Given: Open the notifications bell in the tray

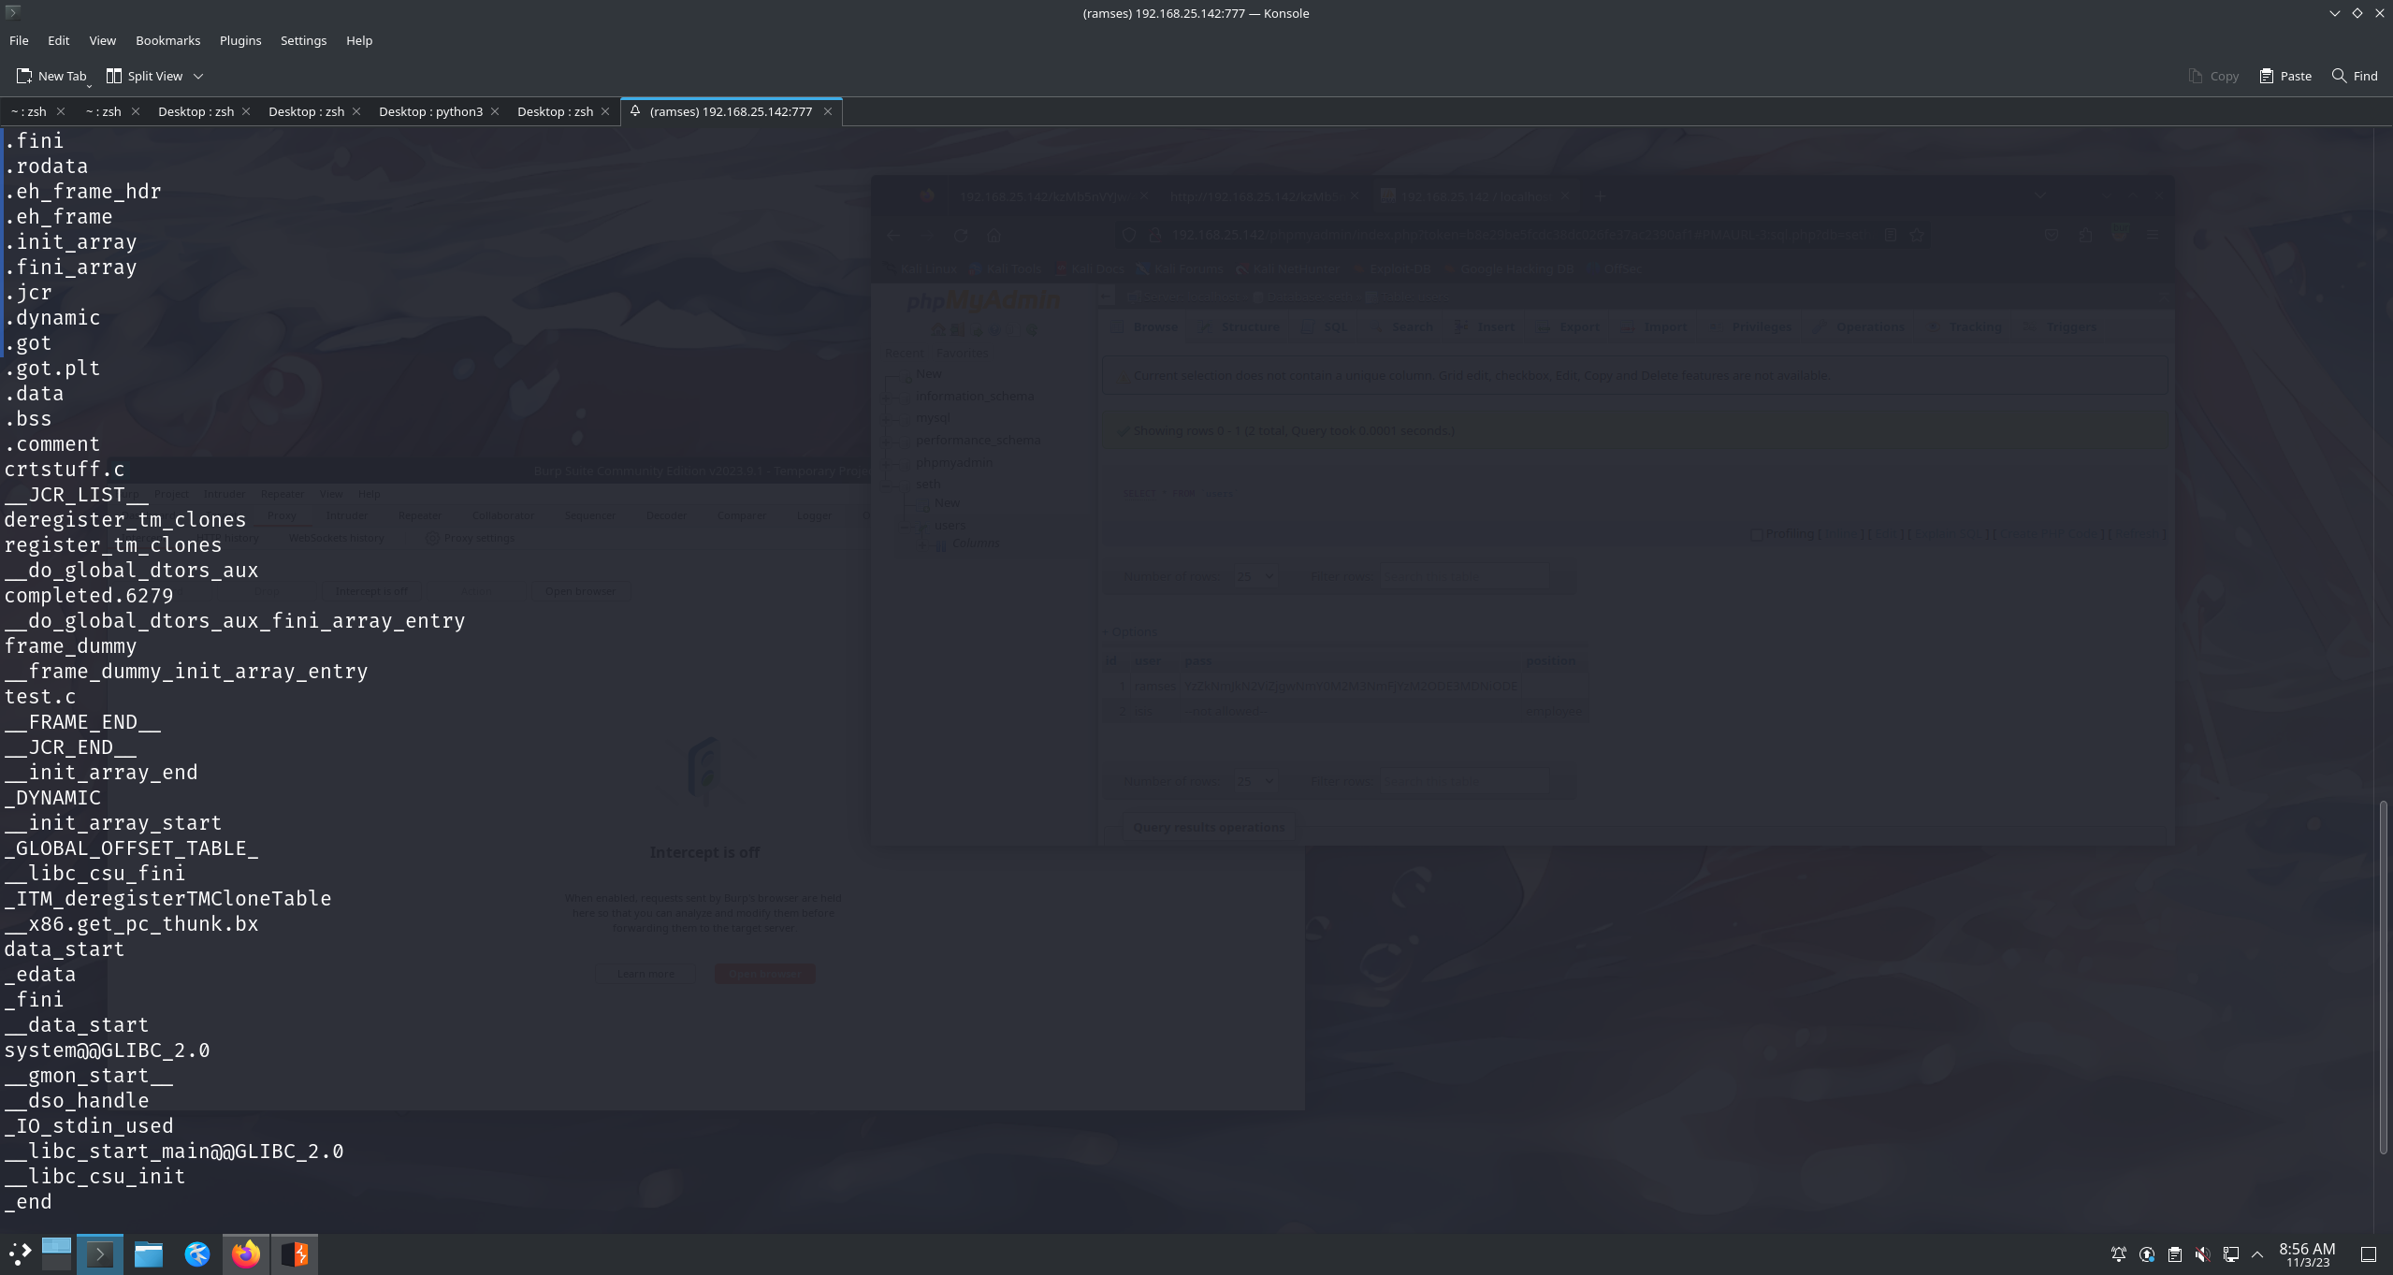Looking at the screenshot, I should click(2118, 1254).
